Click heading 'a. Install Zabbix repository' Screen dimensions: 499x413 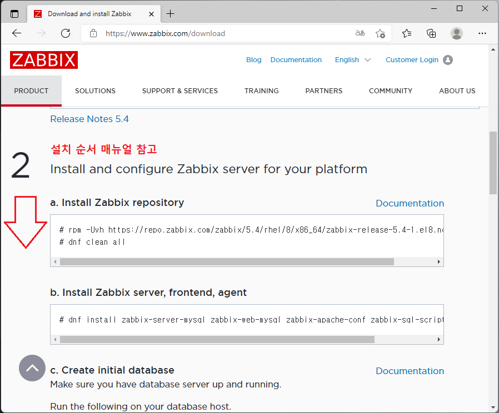click(117, 203)
